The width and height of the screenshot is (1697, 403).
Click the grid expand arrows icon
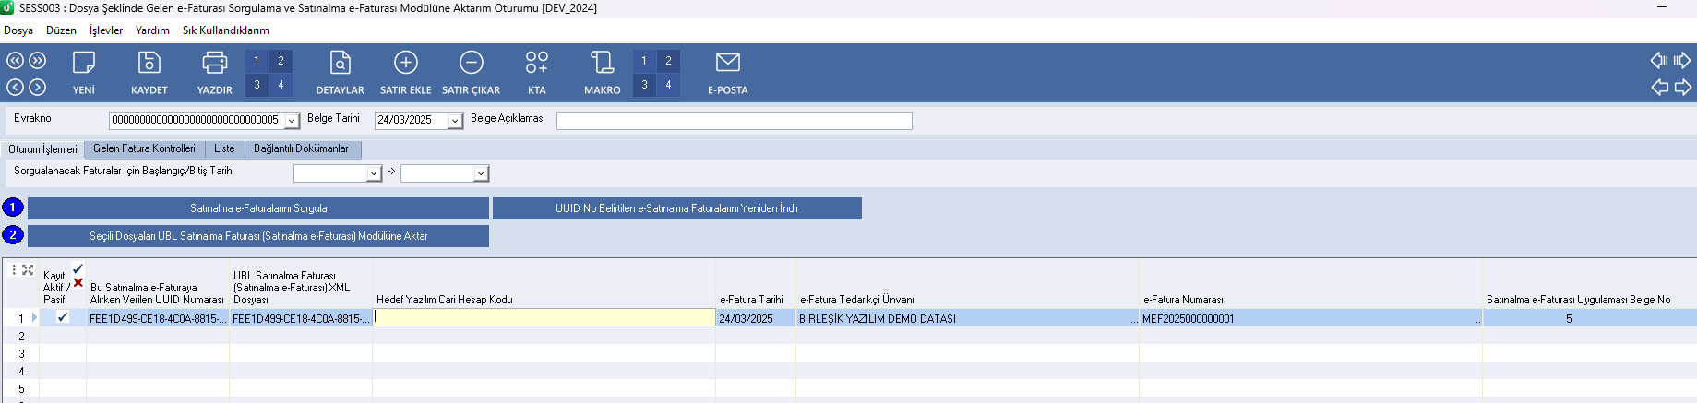(x=28, y=269)
